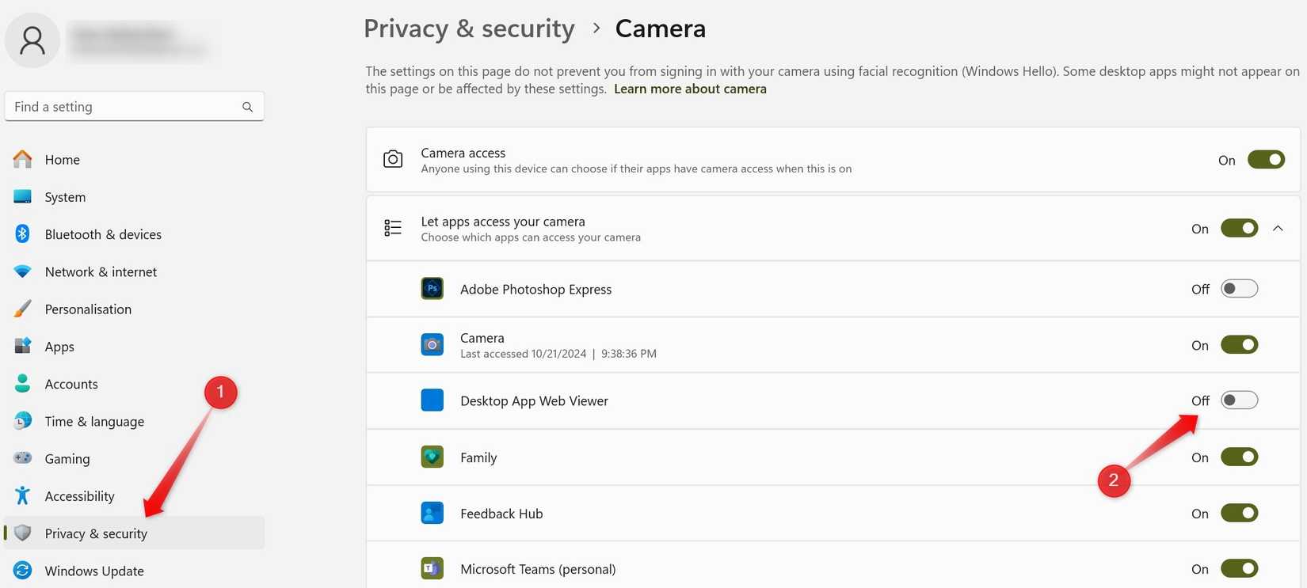Enable camera access for Adobe Photoshop Express
1307x588 pixels.
click(x=1239, y=289)
